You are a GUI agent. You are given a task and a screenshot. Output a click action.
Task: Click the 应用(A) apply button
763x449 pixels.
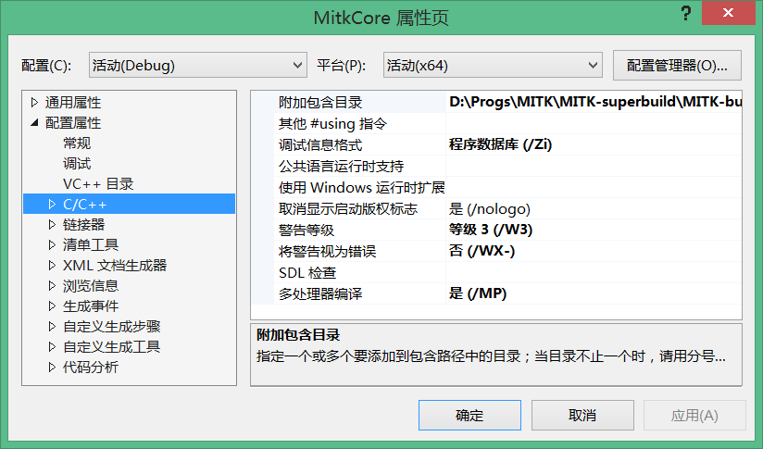point(694,416)
